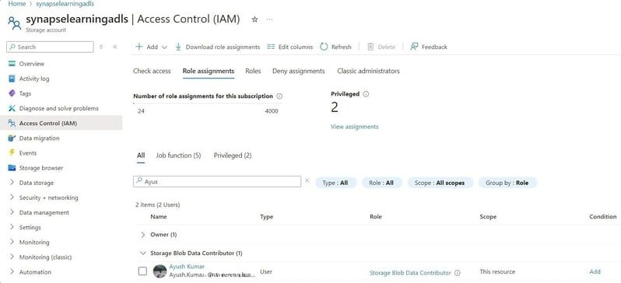Open the Group by : Role filter
621x283 pixels.
tap(507, 183)
